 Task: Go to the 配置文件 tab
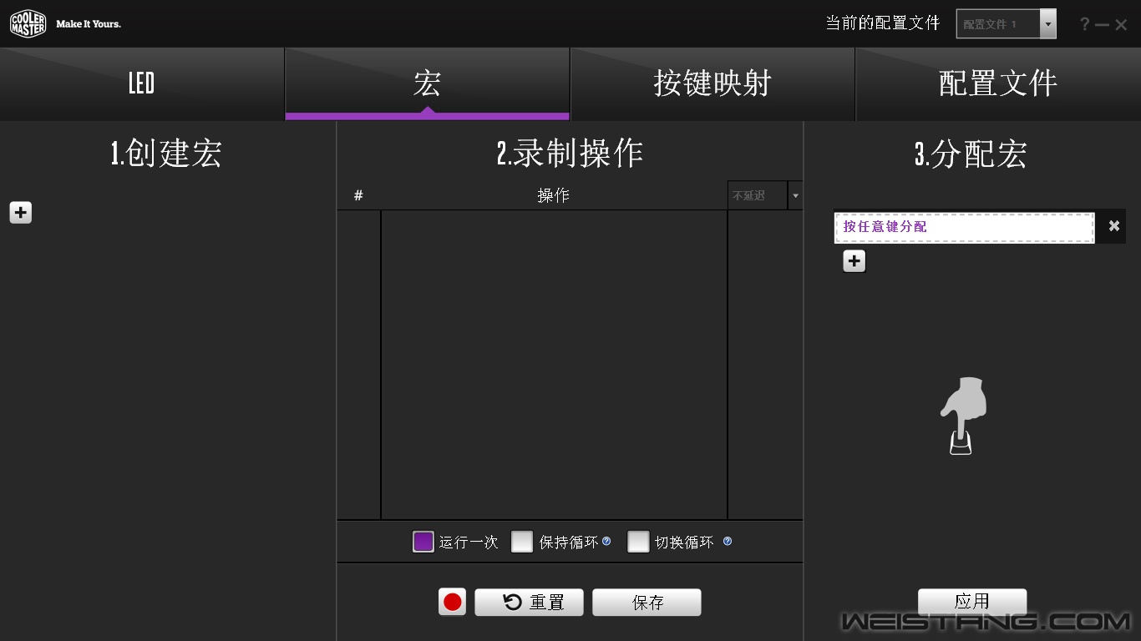(998, 83)
